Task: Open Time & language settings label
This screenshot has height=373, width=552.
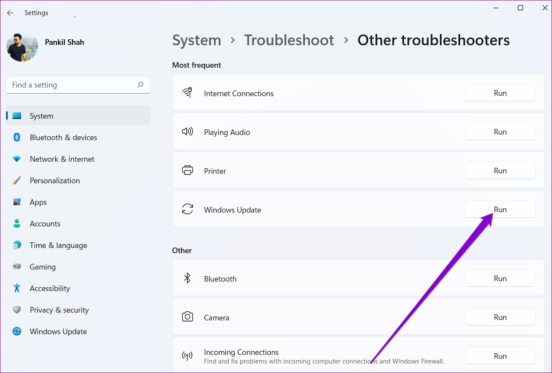Action: (x=58, y=245)
